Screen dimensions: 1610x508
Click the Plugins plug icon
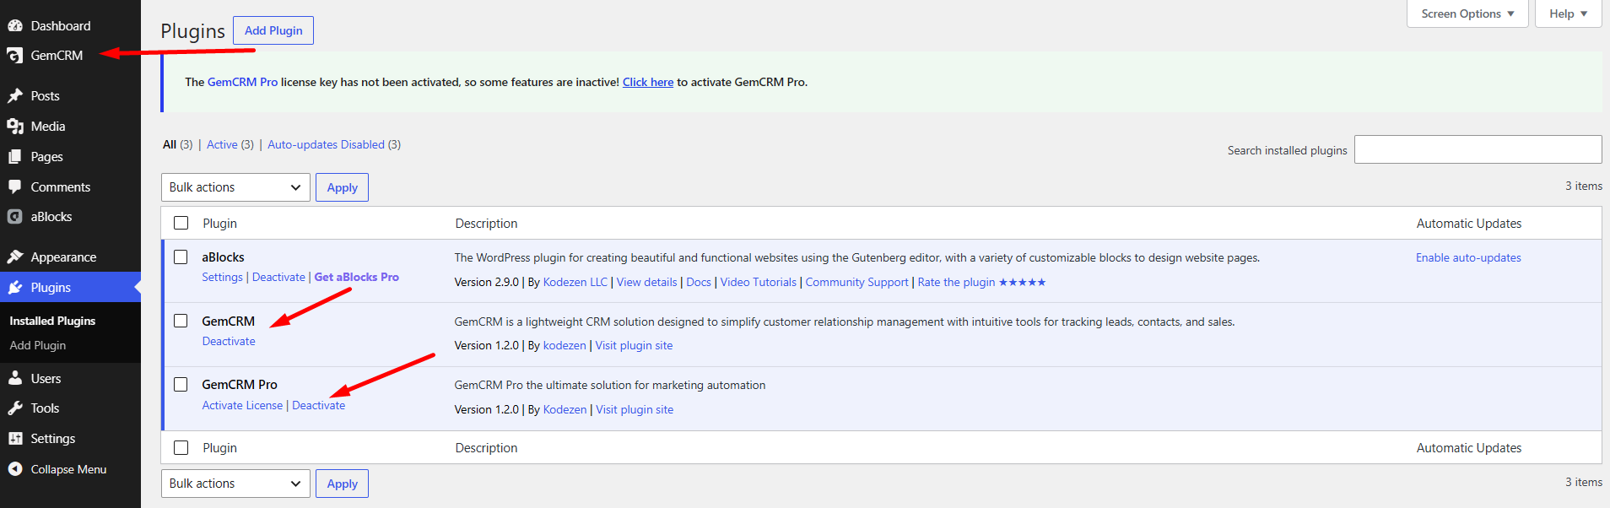click(15, 288)
